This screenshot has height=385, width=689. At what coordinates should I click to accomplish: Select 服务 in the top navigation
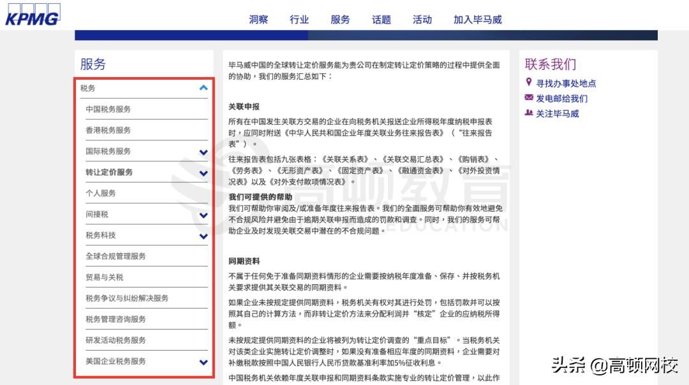(340, 19)
